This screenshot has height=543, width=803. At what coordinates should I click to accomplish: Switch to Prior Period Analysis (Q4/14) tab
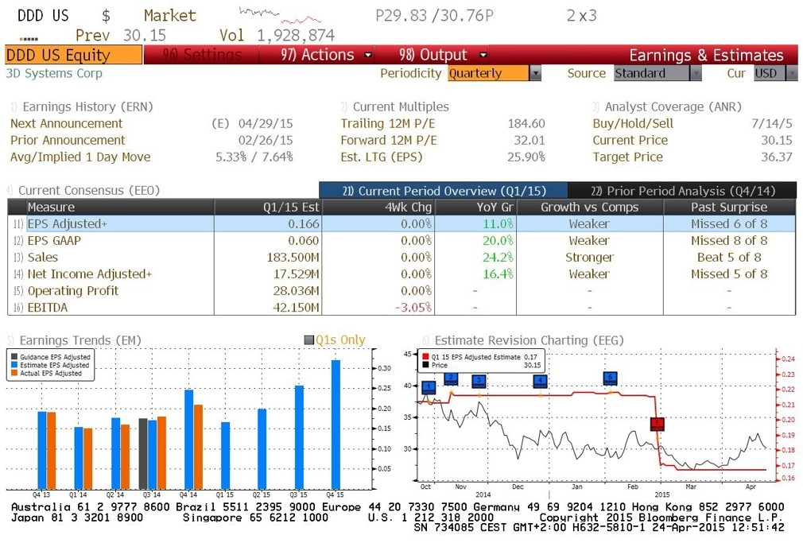(683, 191)
